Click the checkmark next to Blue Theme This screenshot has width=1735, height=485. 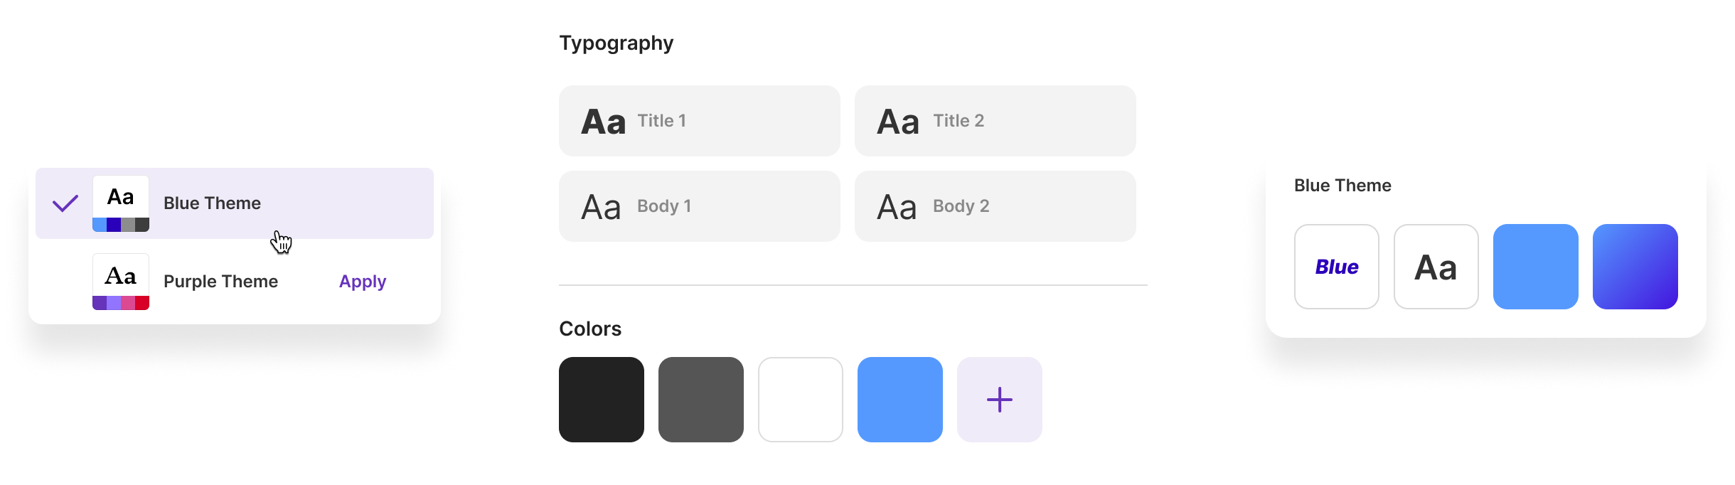coord(65,203)
